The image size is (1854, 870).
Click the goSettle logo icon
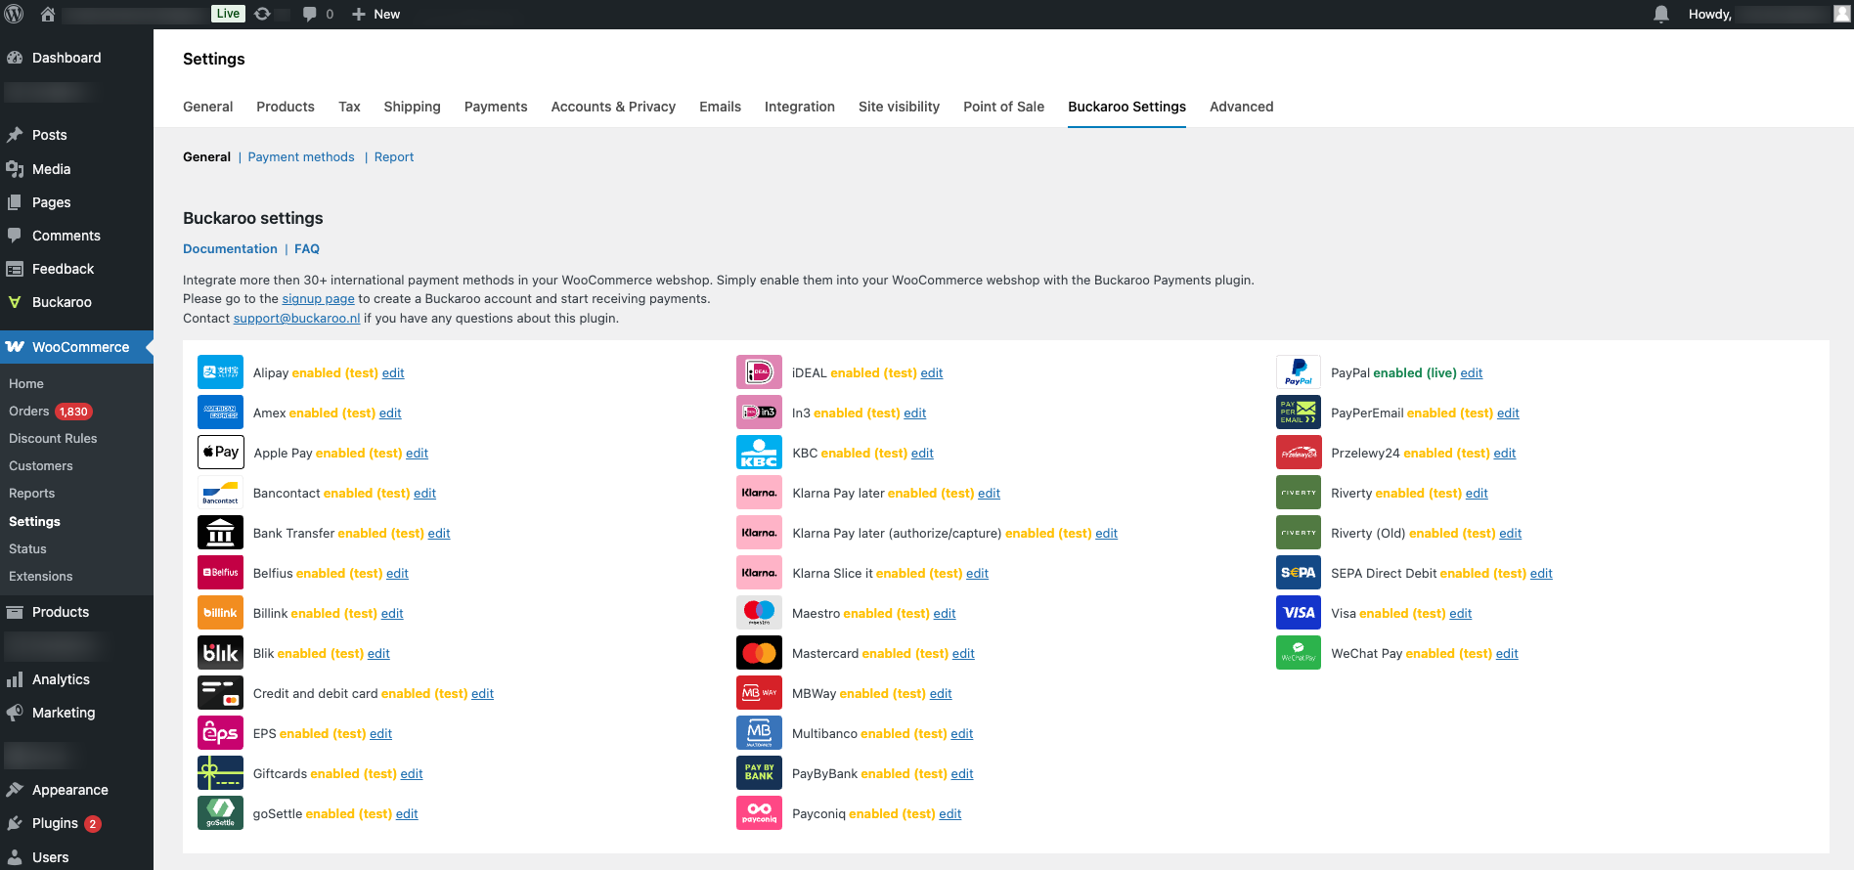220,813
